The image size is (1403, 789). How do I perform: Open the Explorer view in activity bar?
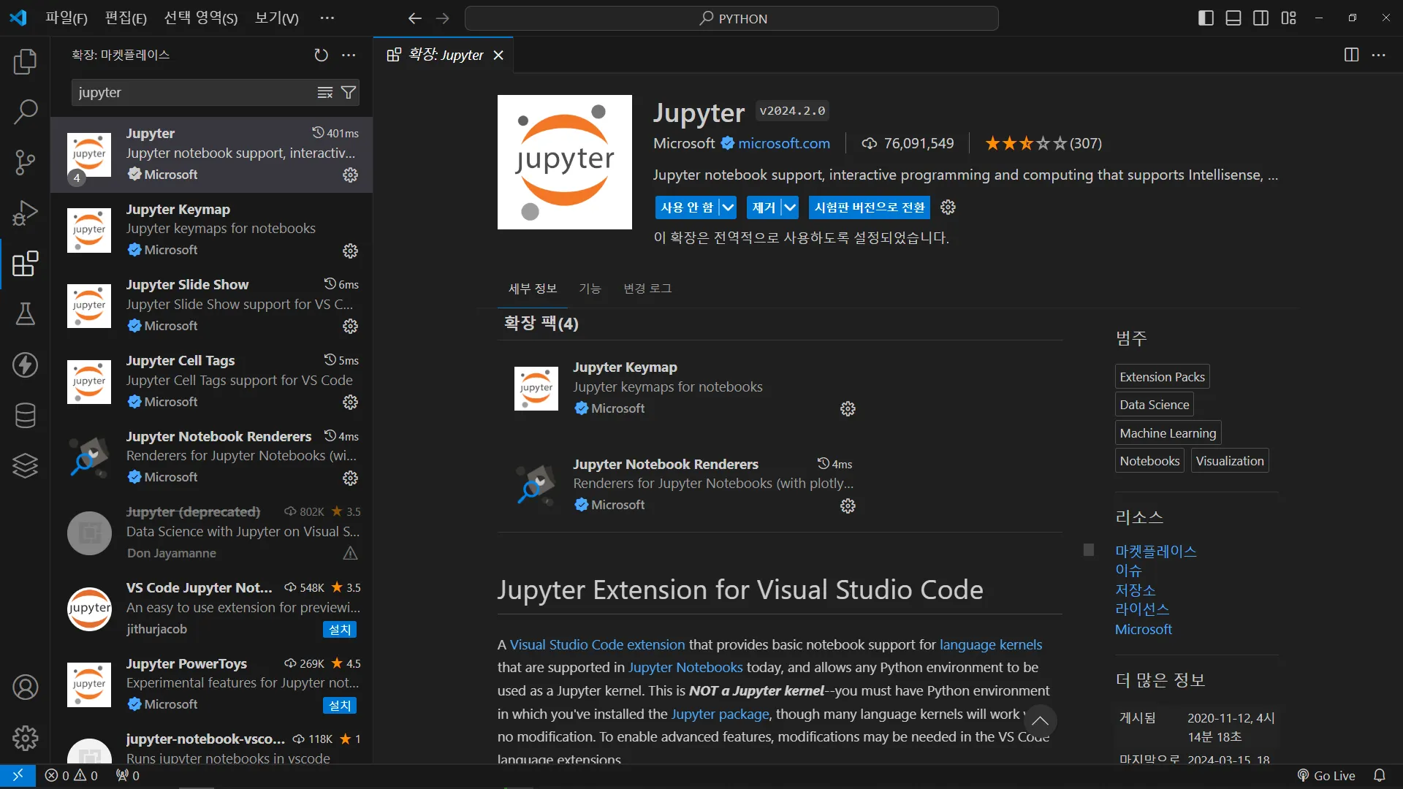(x=25, y=62)
